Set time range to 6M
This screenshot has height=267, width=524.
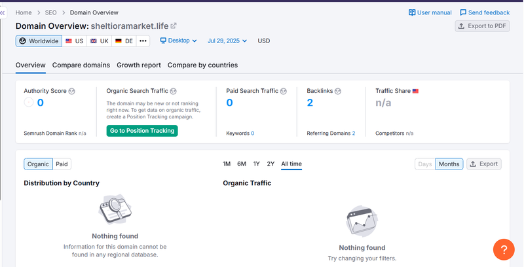242,164
